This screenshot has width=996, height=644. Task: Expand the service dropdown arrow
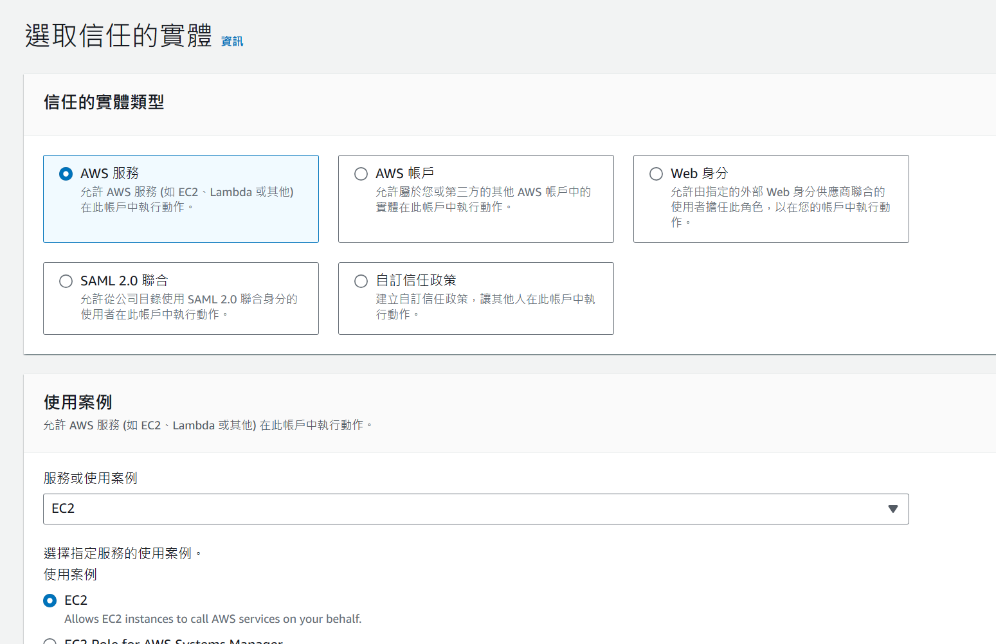(892, 509)
